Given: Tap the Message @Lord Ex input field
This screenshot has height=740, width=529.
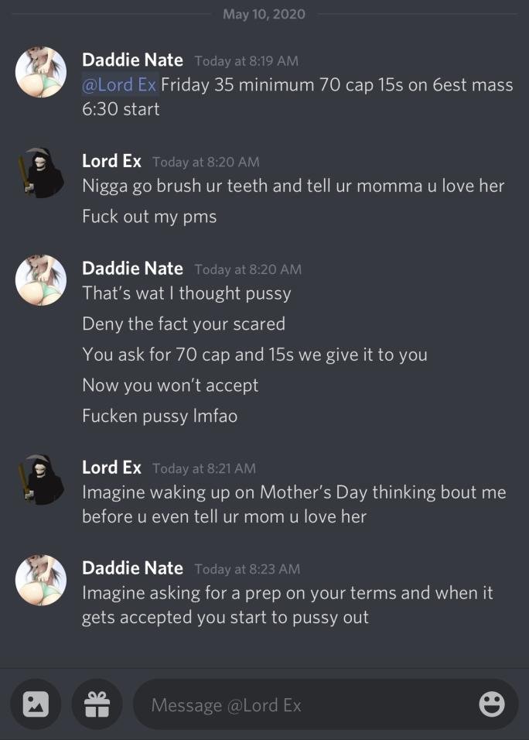Looking at the screenshot, I should point(326,704).
